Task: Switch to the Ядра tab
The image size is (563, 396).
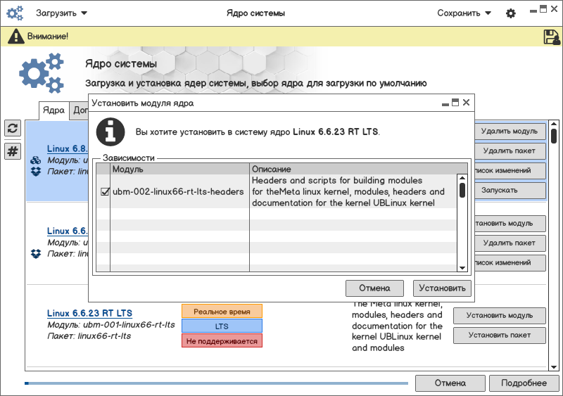Action: point(54,110)
